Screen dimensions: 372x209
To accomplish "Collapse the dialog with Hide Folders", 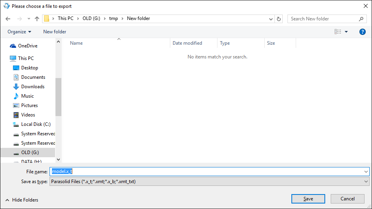I will coord(22,200).
